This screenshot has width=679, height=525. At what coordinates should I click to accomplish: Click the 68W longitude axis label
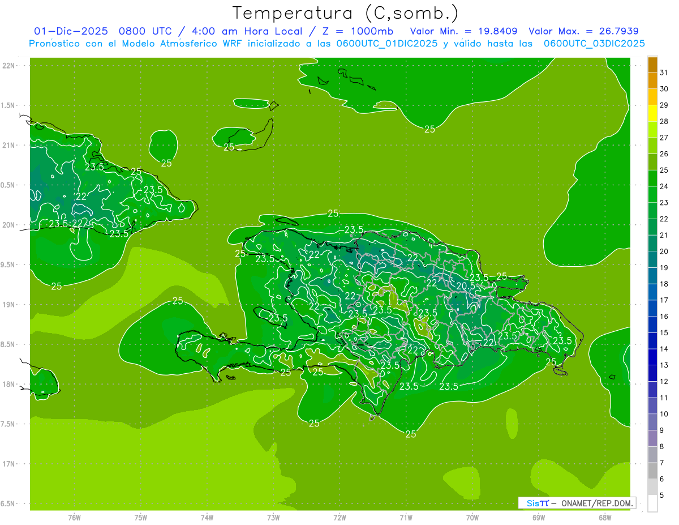coord(604,517)
